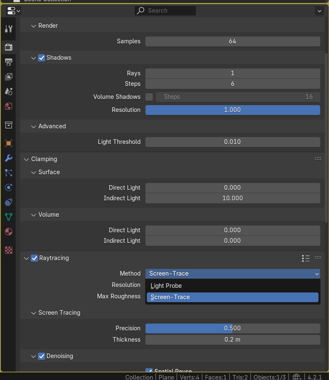Disable the Shadows checkbox

(x=41, y=58)
